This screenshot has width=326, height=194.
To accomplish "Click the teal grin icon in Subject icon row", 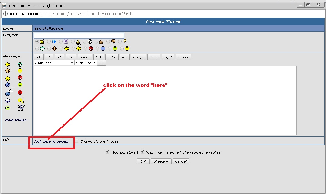I will coord(42,49).
